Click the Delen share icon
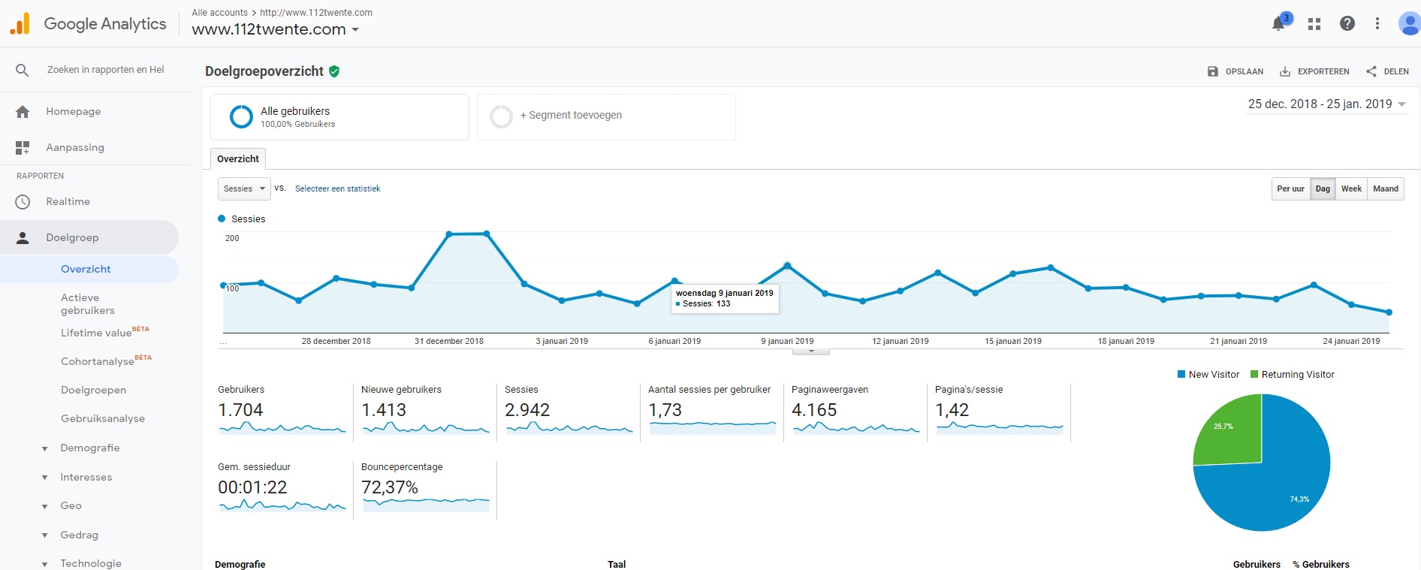This screenshot has height=570, width=1421. pyautogui.click(x=1371, y=71)
